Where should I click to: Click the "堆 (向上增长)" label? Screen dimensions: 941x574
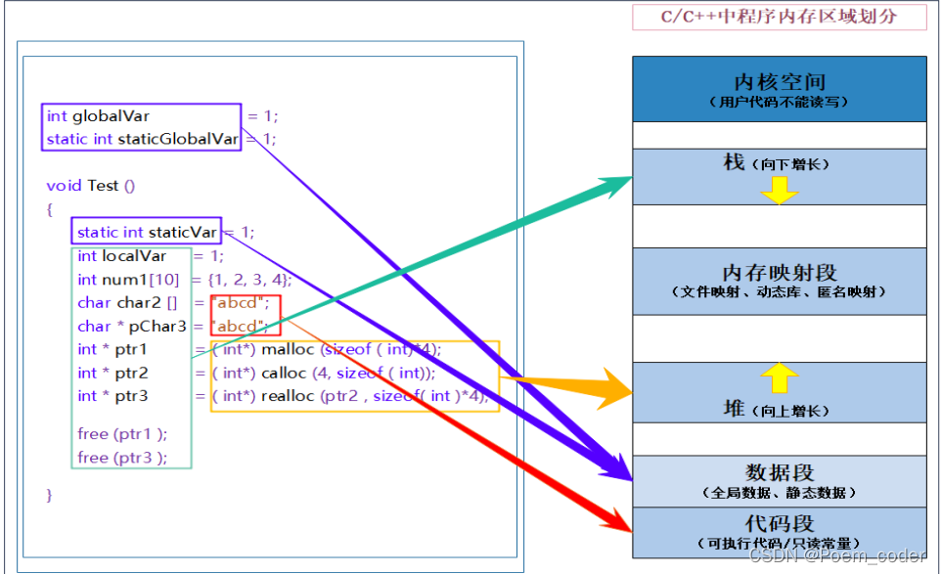pos(777,410)
